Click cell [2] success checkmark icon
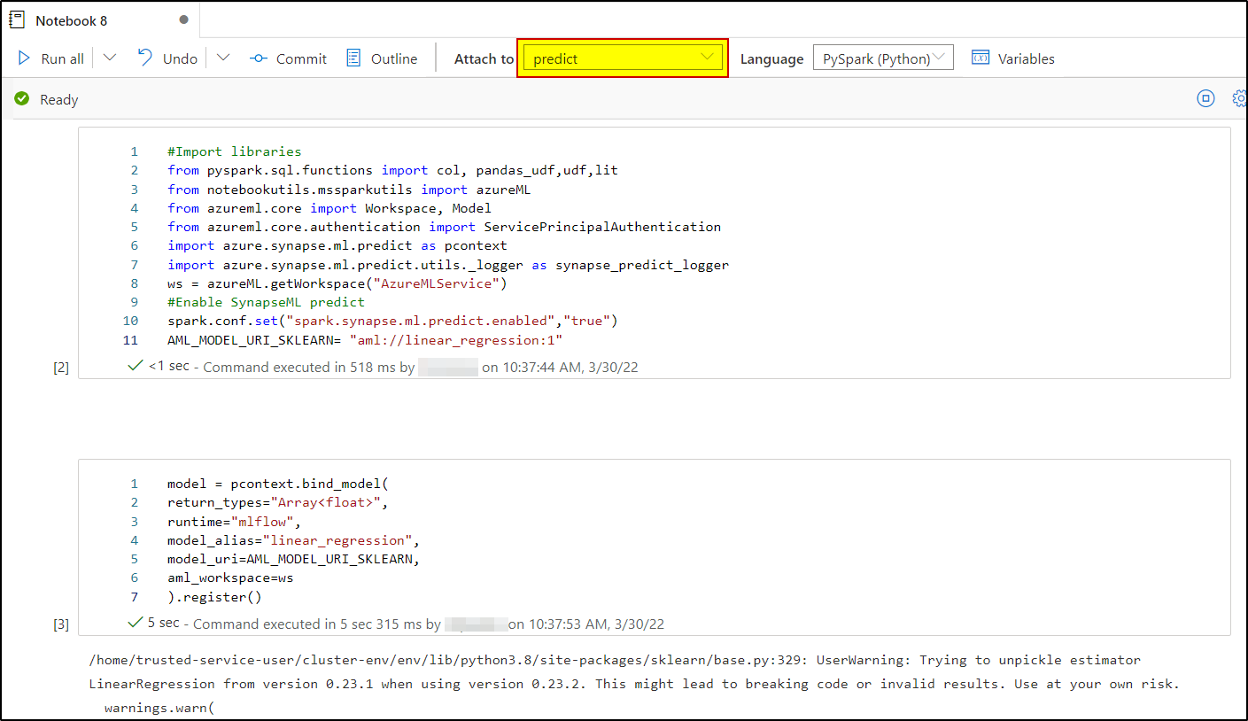Screen dimensions: 1248x721 pos(136,365)
